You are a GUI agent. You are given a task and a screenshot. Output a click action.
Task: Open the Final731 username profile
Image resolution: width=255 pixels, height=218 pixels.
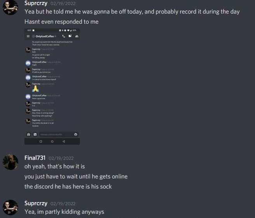coord(35,158)
